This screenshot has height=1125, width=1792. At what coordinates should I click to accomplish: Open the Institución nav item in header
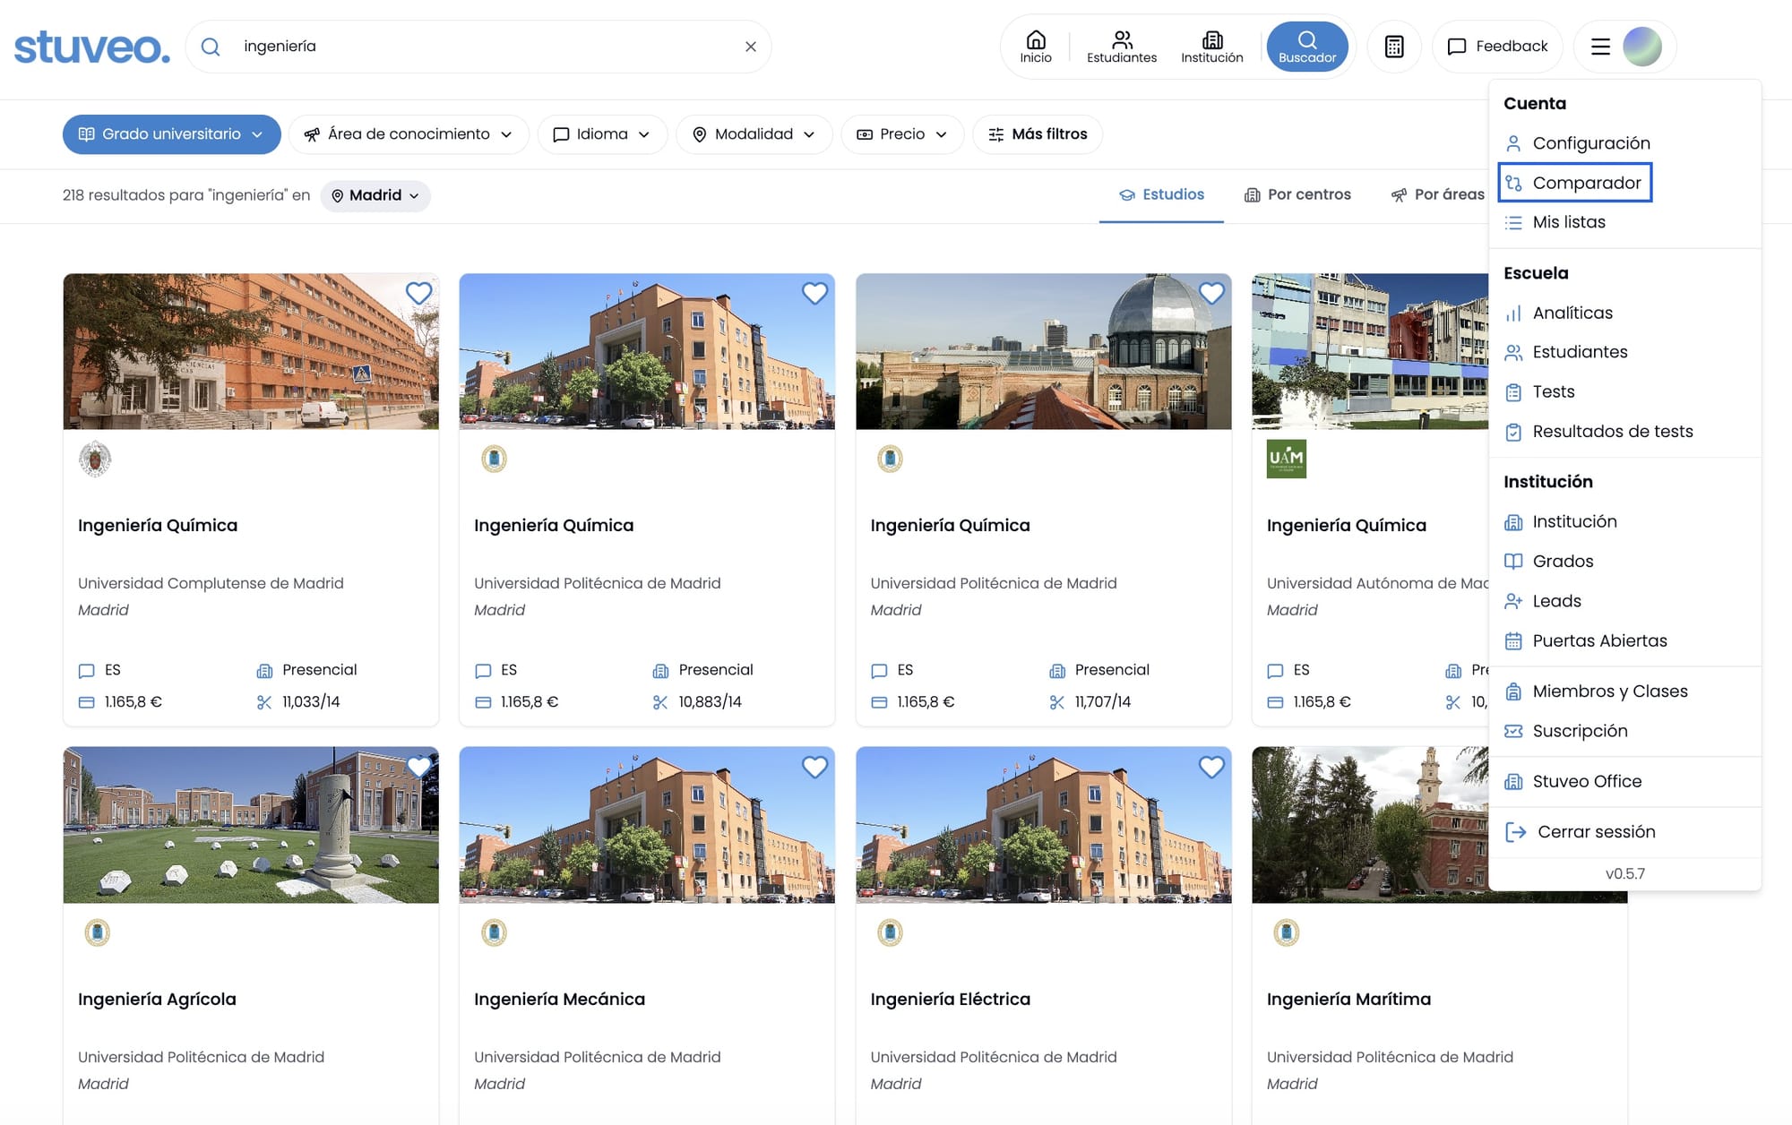1212,47
